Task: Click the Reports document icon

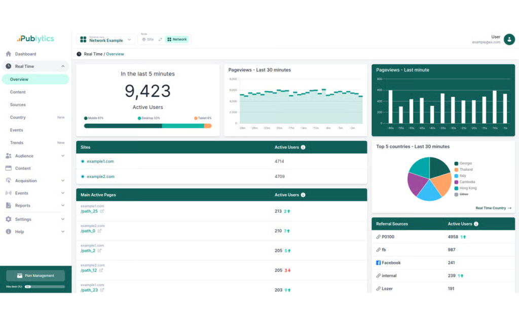Action: 8,206
